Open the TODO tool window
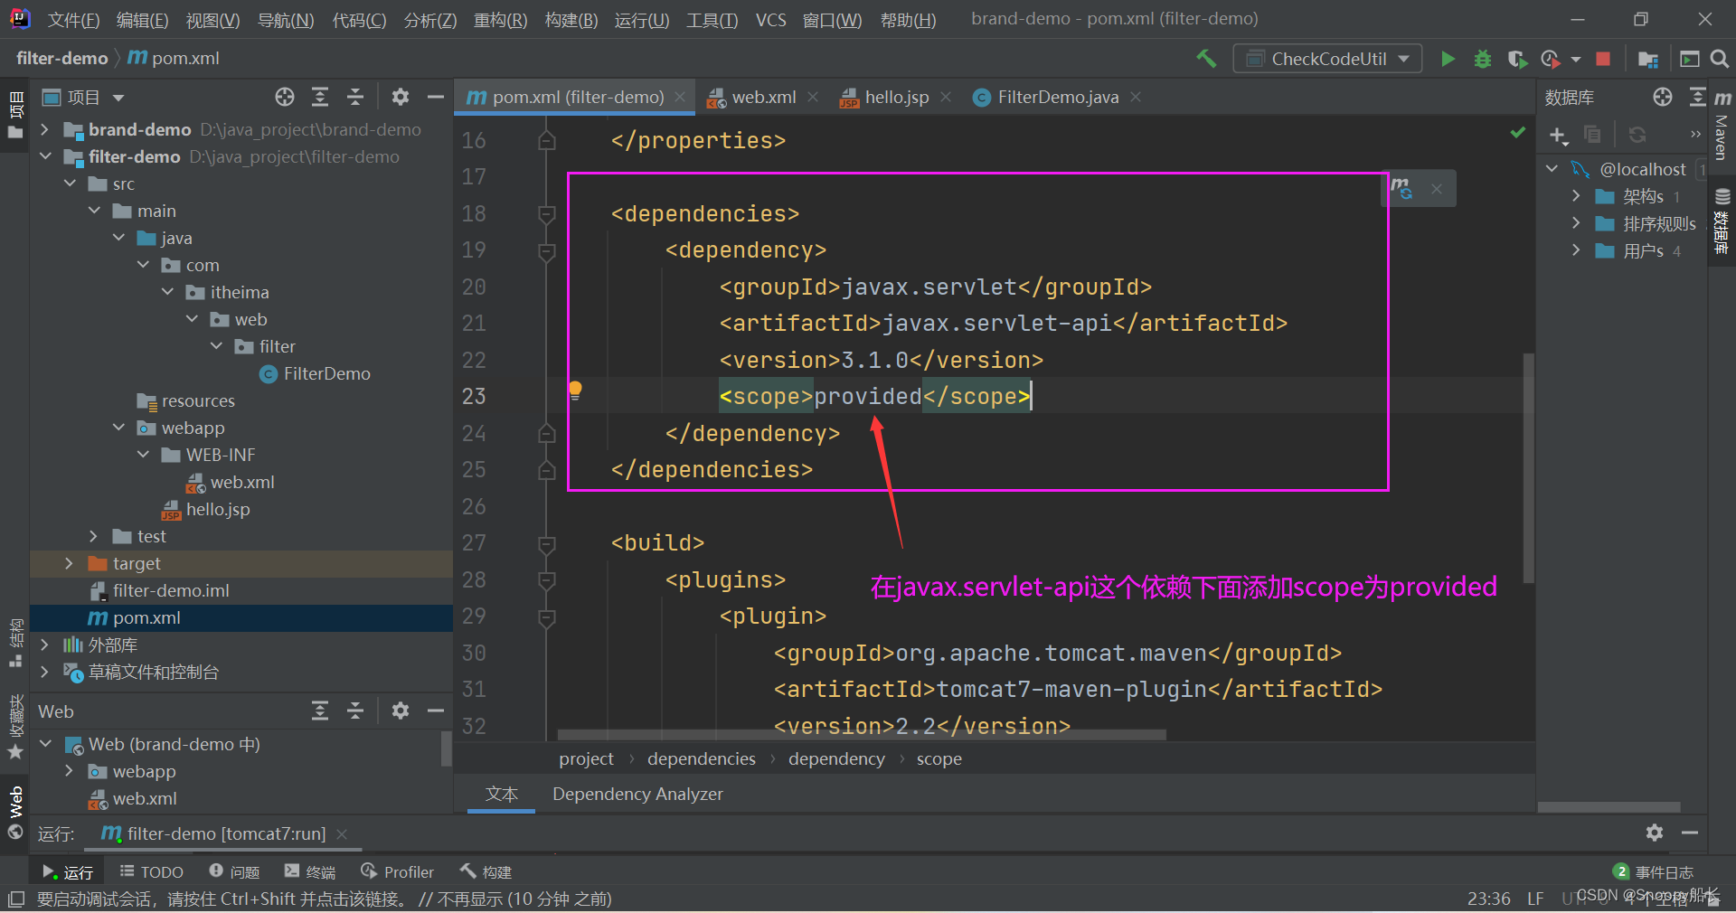1736x913 pixels. click(152, 871)
